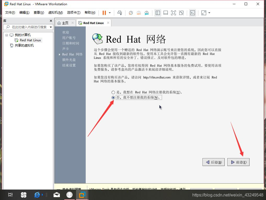The height and width of the screenshot is (200, 266).
Task: Close the 主页 tab
Action: click(73, 23)
